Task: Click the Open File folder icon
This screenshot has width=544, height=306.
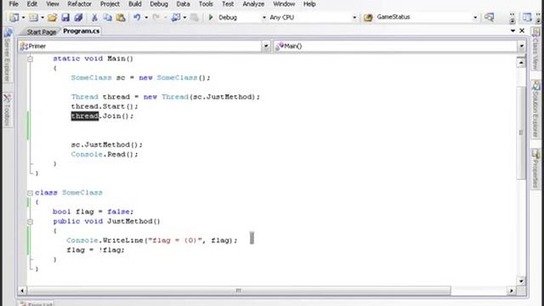Action: 52,17
